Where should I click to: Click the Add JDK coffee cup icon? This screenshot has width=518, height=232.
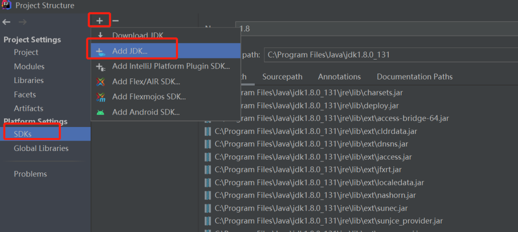click(x=100, y=51)
